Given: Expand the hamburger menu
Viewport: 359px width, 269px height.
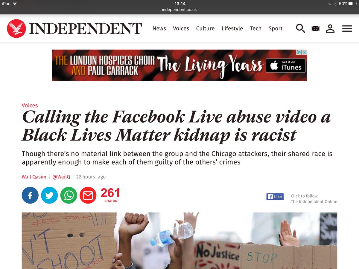Looking at the screenshot, I should tap(347, 29).
